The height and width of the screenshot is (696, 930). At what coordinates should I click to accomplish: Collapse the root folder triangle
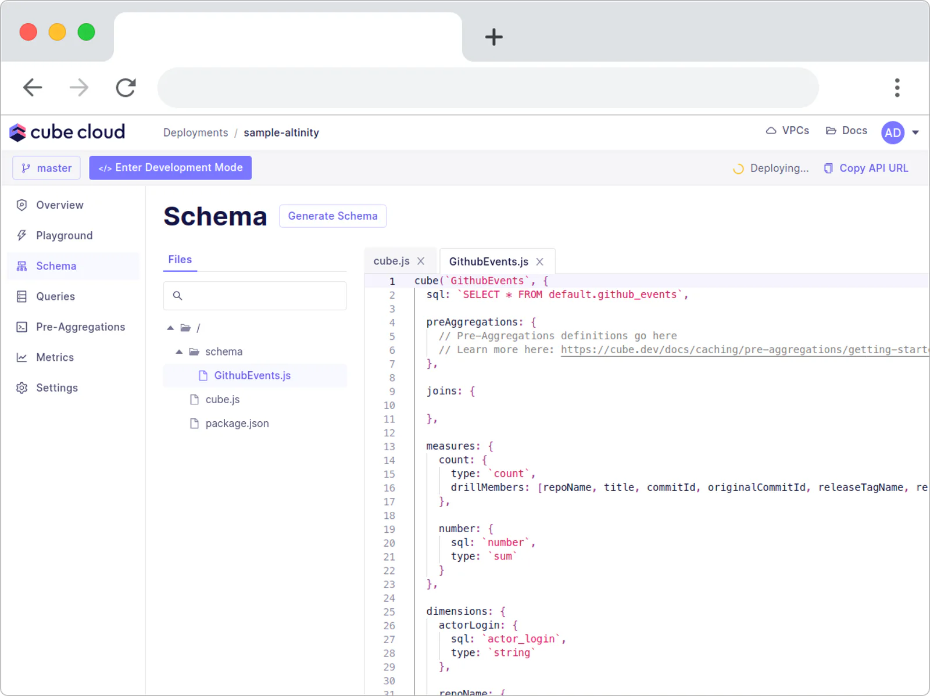[x=170, y=328]
